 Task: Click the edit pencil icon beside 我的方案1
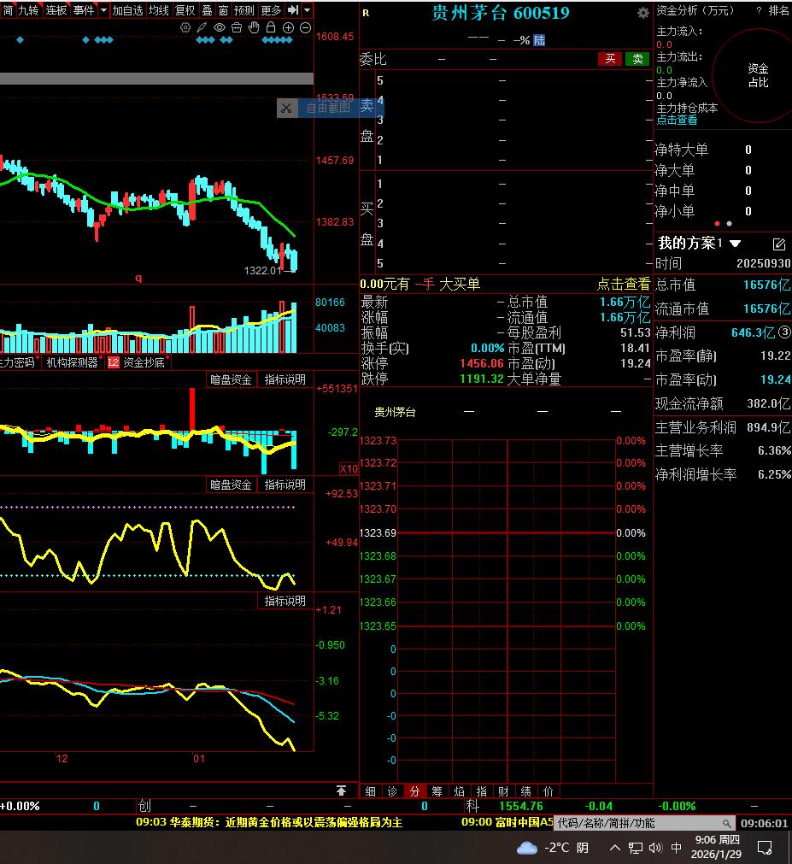pos(779,244)
